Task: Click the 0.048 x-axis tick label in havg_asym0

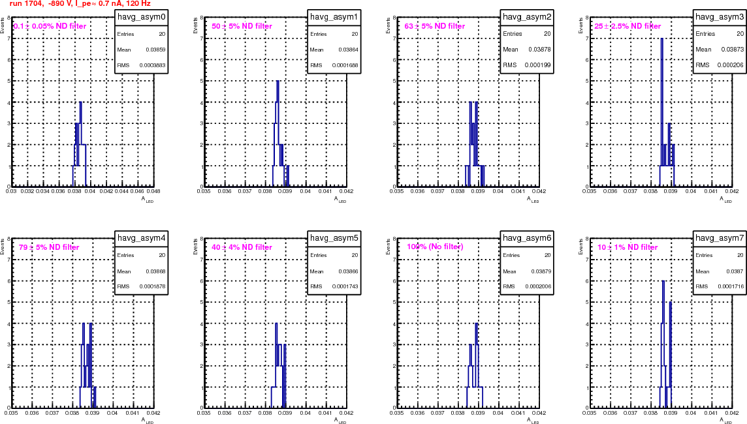Action: pyautogui.click(x=153, y=191)
